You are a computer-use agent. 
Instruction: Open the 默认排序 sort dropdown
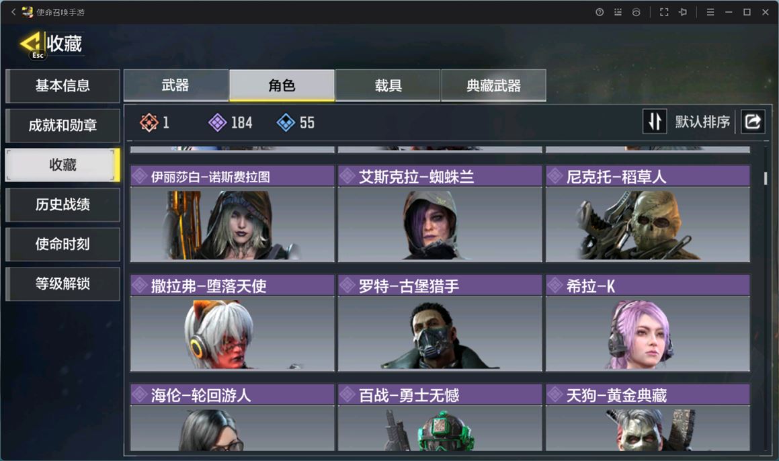(702, 122)
